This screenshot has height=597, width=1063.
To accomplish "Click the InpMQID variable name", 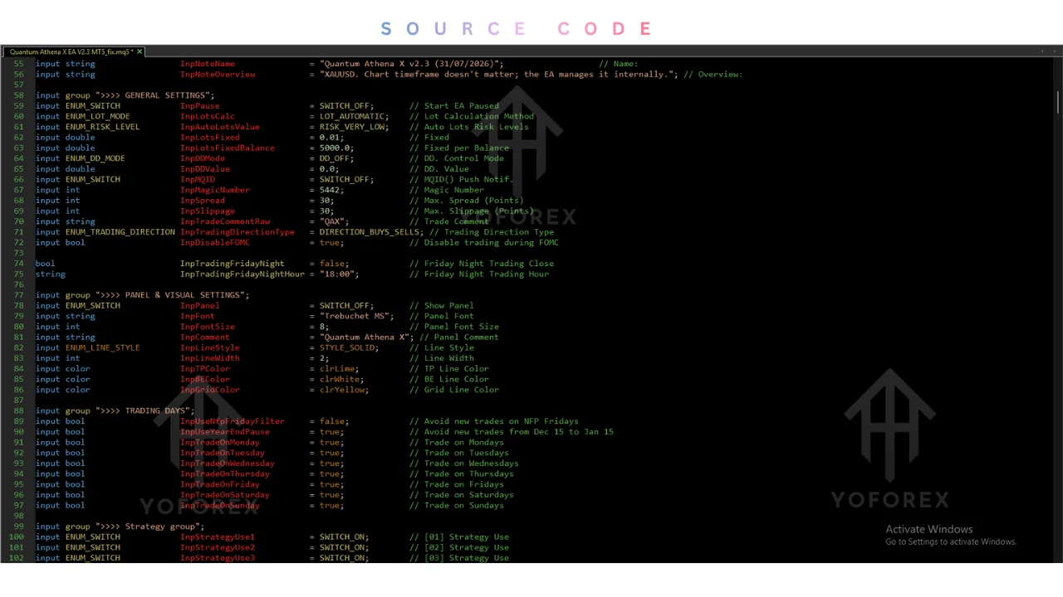I will click(198, 180).
